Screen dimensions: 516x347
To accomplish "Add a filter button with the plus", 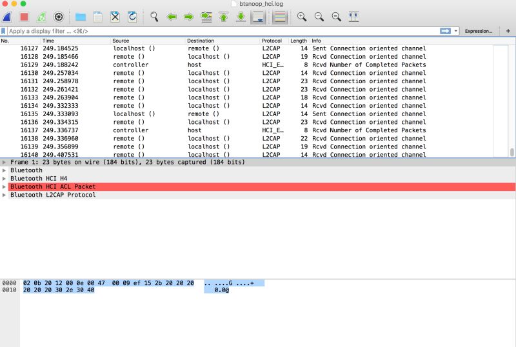I will (508, 31).
